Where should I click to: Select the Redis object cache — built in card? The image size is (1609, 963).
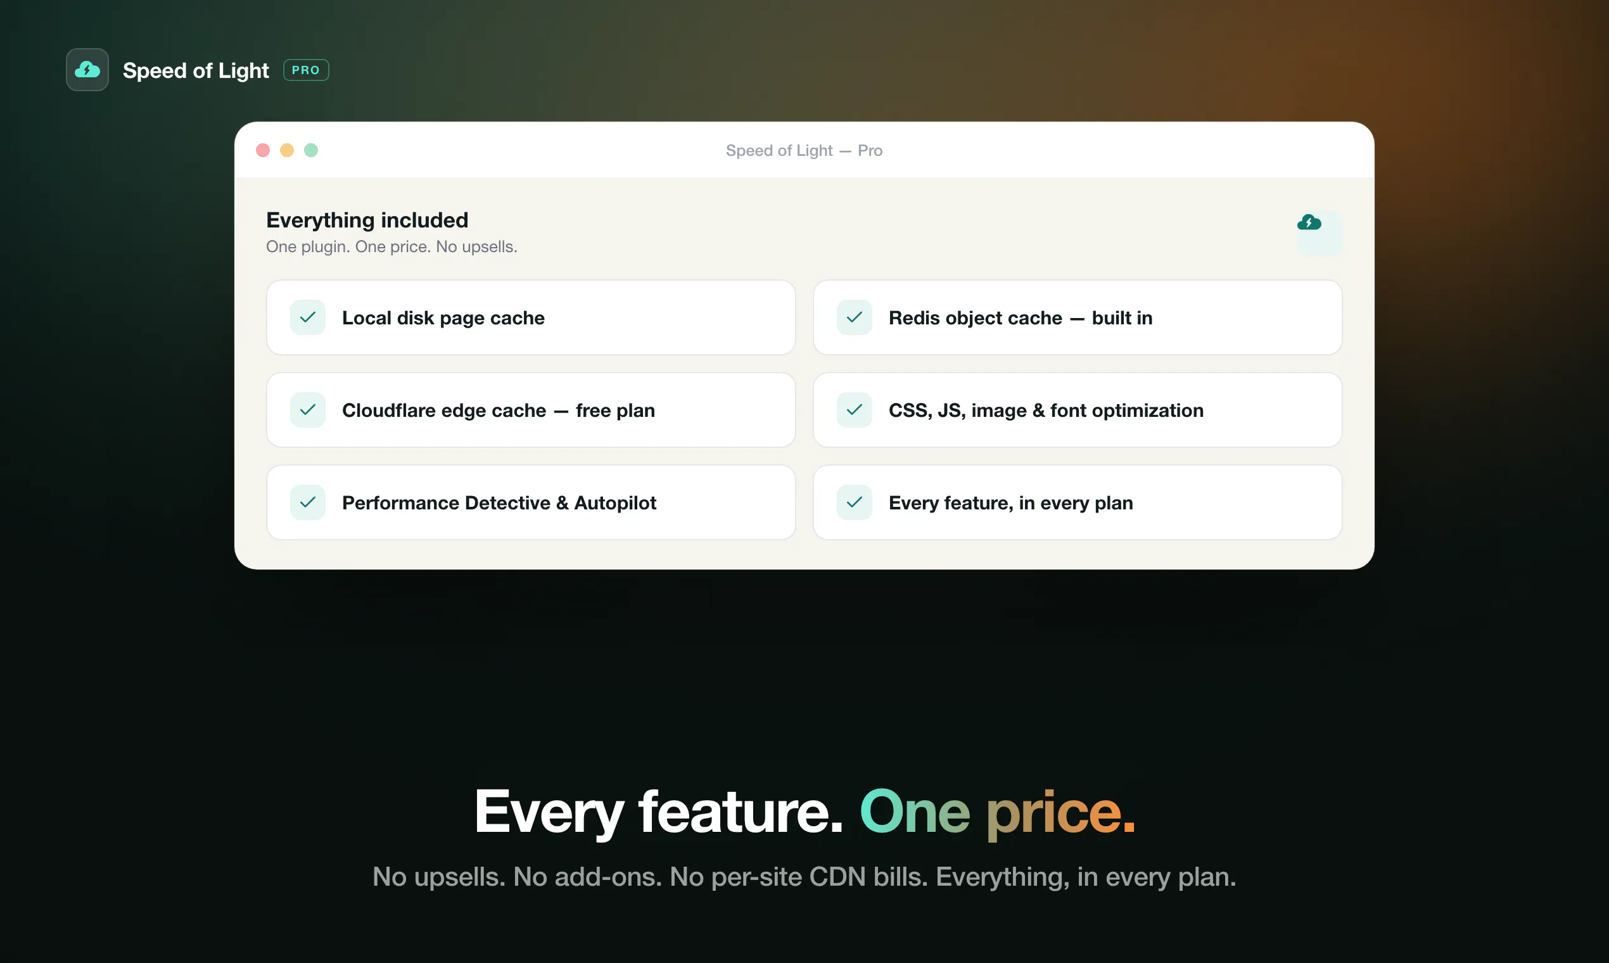(1077, 317)
